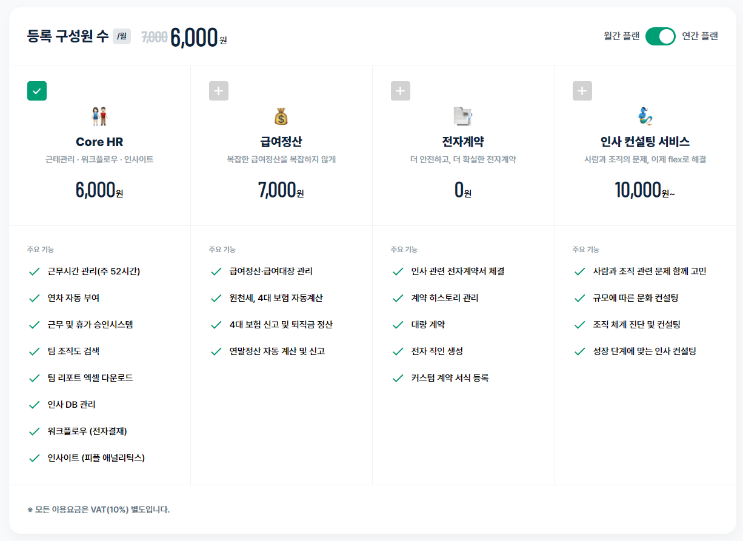Viewport: 743px width, 541px height.
Task: Click the checkmark beside 급여정산·급여대장 관리
Action: [216, 271]
